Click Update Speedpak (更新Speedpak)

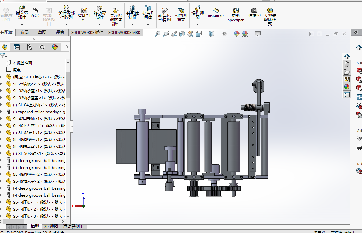pyautogui.click(x=236, y=15)
